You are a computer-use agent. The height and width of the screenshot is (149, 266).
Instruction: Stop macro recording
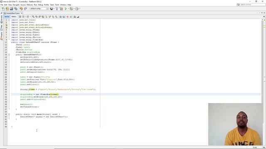tap(71, 17)
